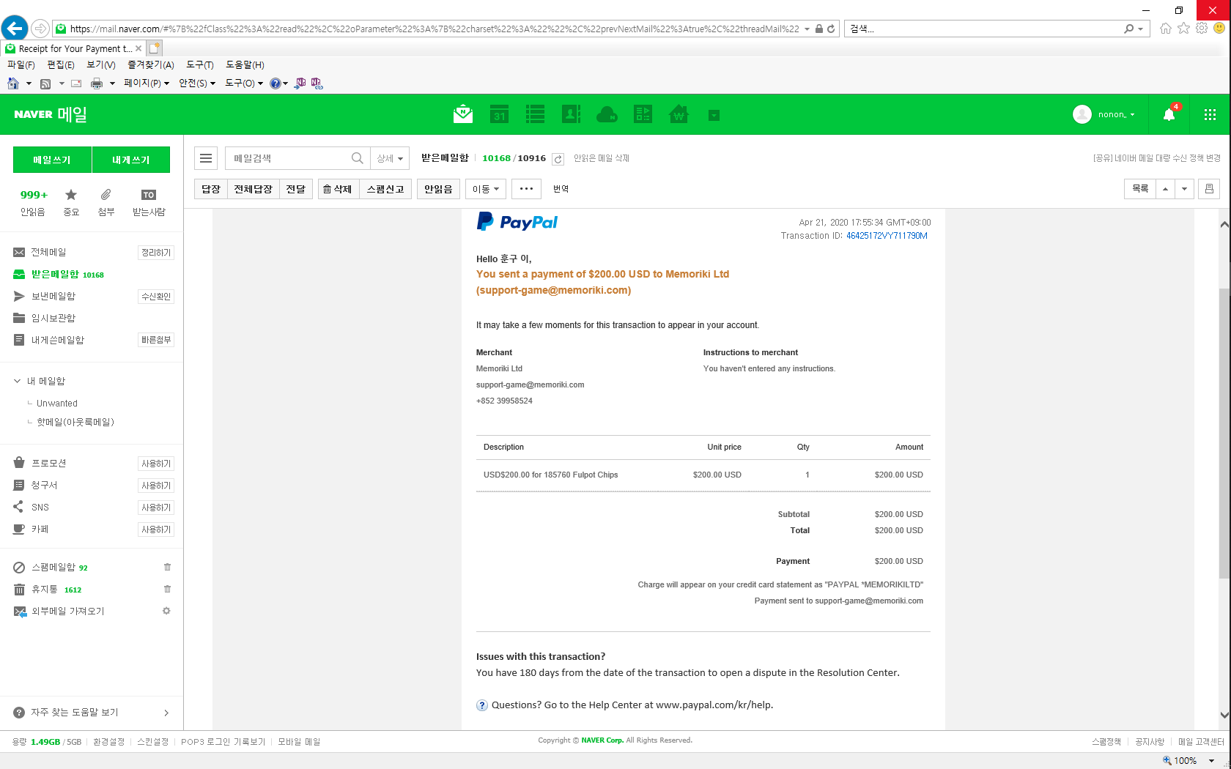Open the 상세 search options dropdown
The width and height of the screenshot is (1231, 769).
pyautogui.click(x=390, y=158)
